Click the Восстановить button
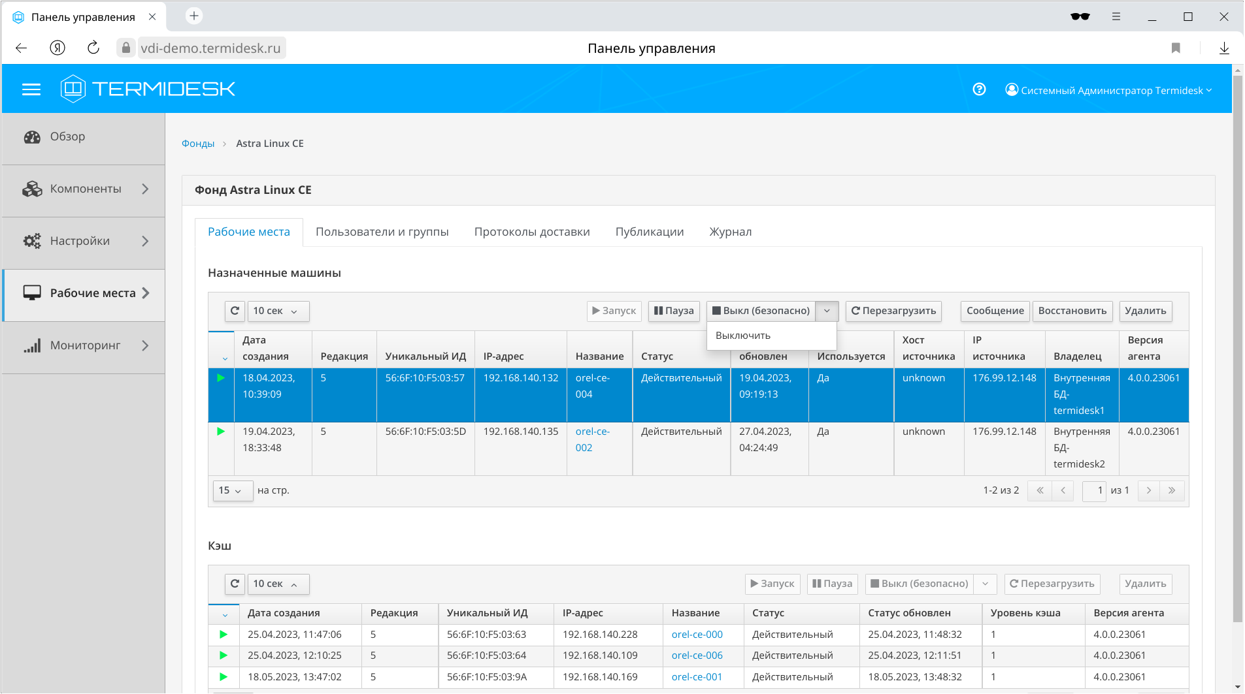 pyautogui.click(x=1072, y=311)
